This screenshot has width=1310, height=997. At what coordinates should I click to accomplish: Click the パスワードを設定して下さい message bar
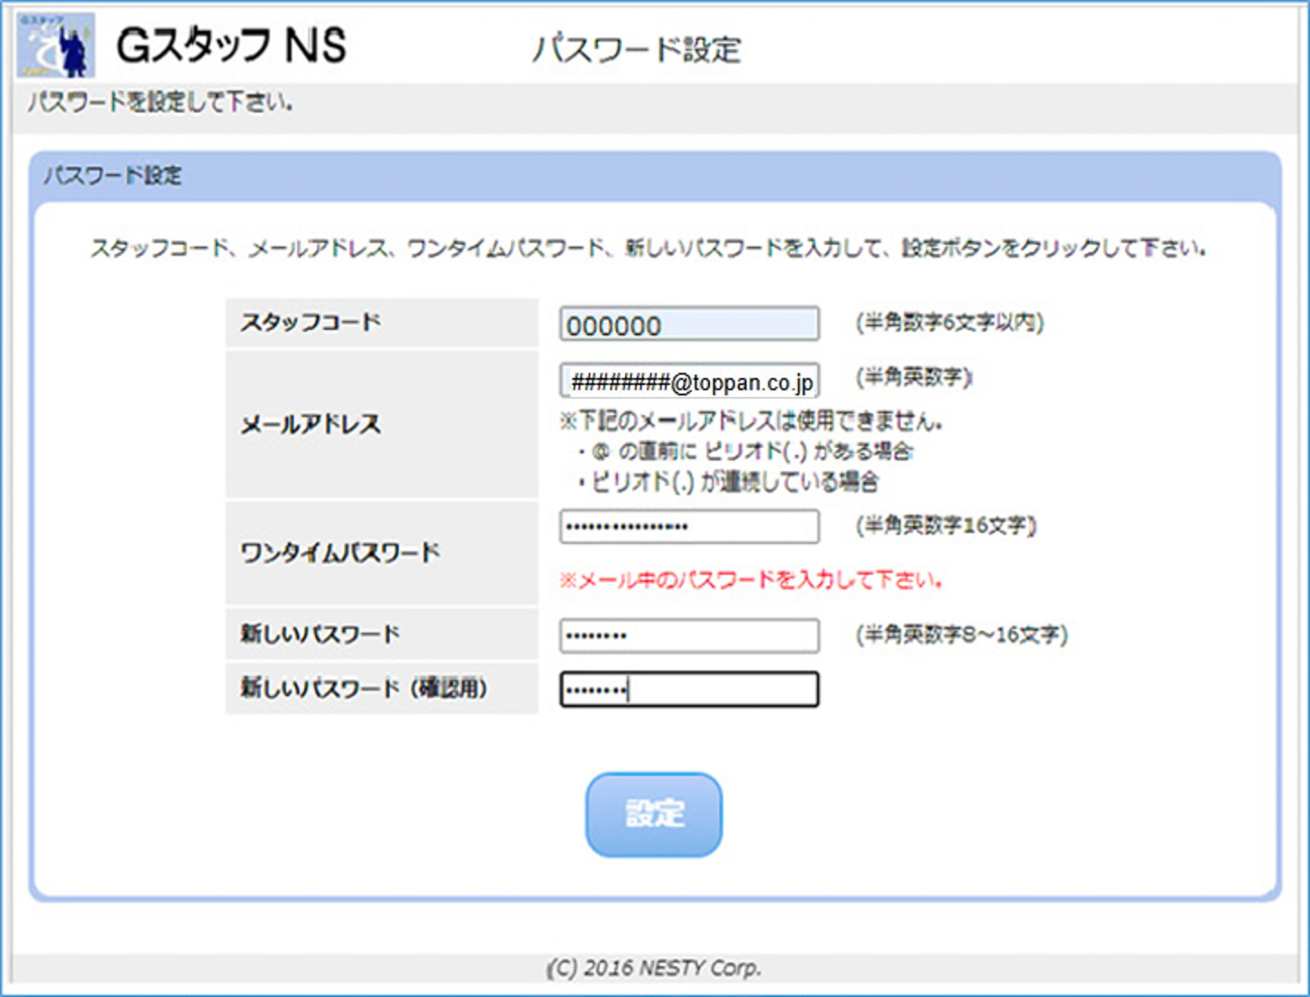point(160,103)
